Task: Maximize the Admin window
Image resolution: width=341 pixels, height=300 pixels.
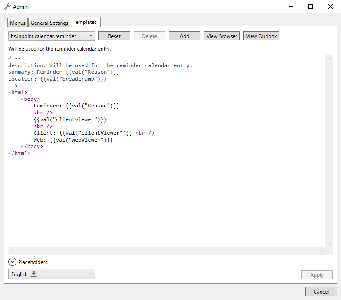Action: click(x=311, y=6)
